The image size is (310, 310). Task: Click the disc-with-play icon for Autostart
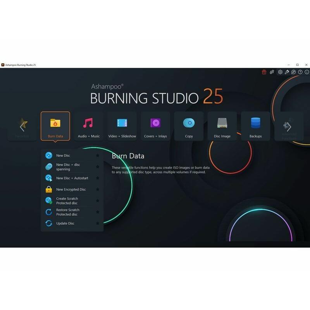pyautogui.click(x=49, y=178)
